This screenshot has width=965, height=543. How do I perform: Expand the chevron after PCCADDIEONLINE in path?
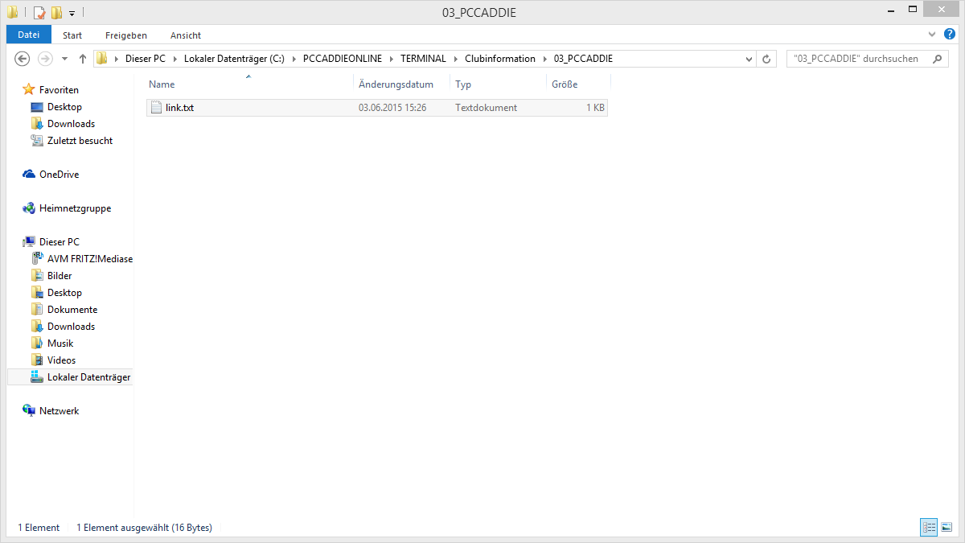click(391, 59)
